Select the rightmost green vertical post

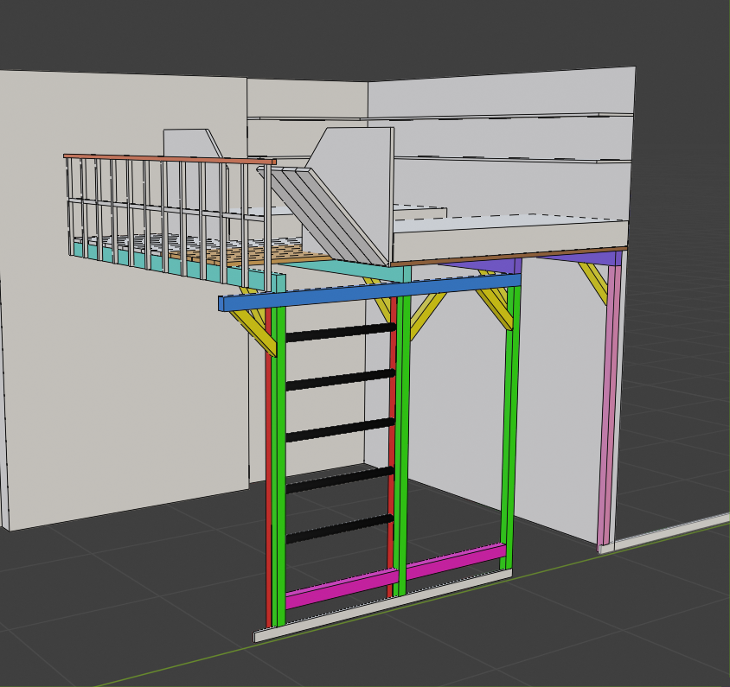509,432
